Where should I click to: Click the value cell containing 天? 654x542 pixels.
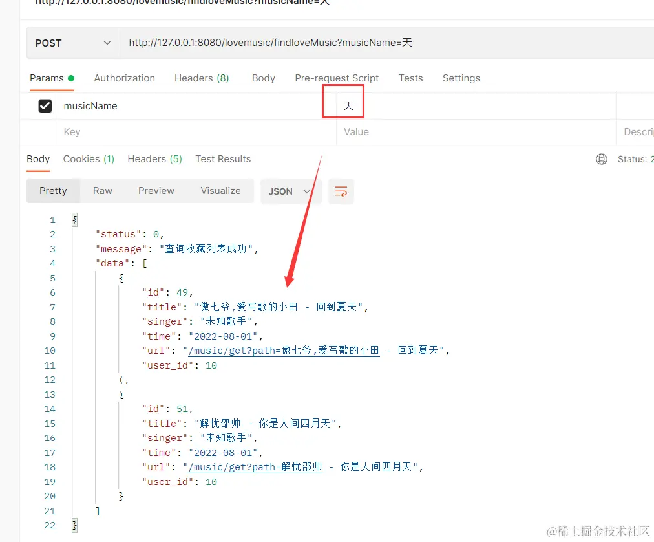[476, 106]
